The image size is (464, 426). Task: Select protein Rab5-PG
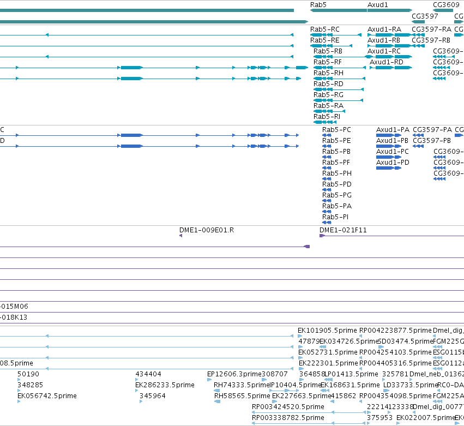tap(337, 195)
